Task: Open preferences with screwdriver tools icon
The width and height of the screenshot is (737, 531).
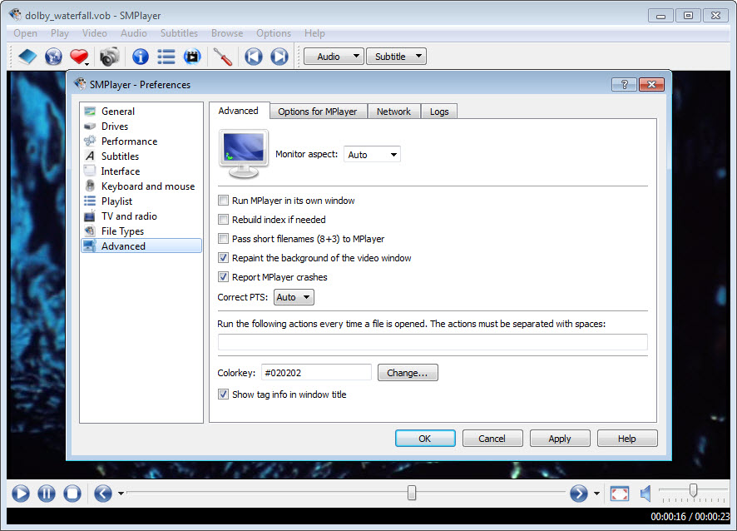Action: [x=222, y=57]
